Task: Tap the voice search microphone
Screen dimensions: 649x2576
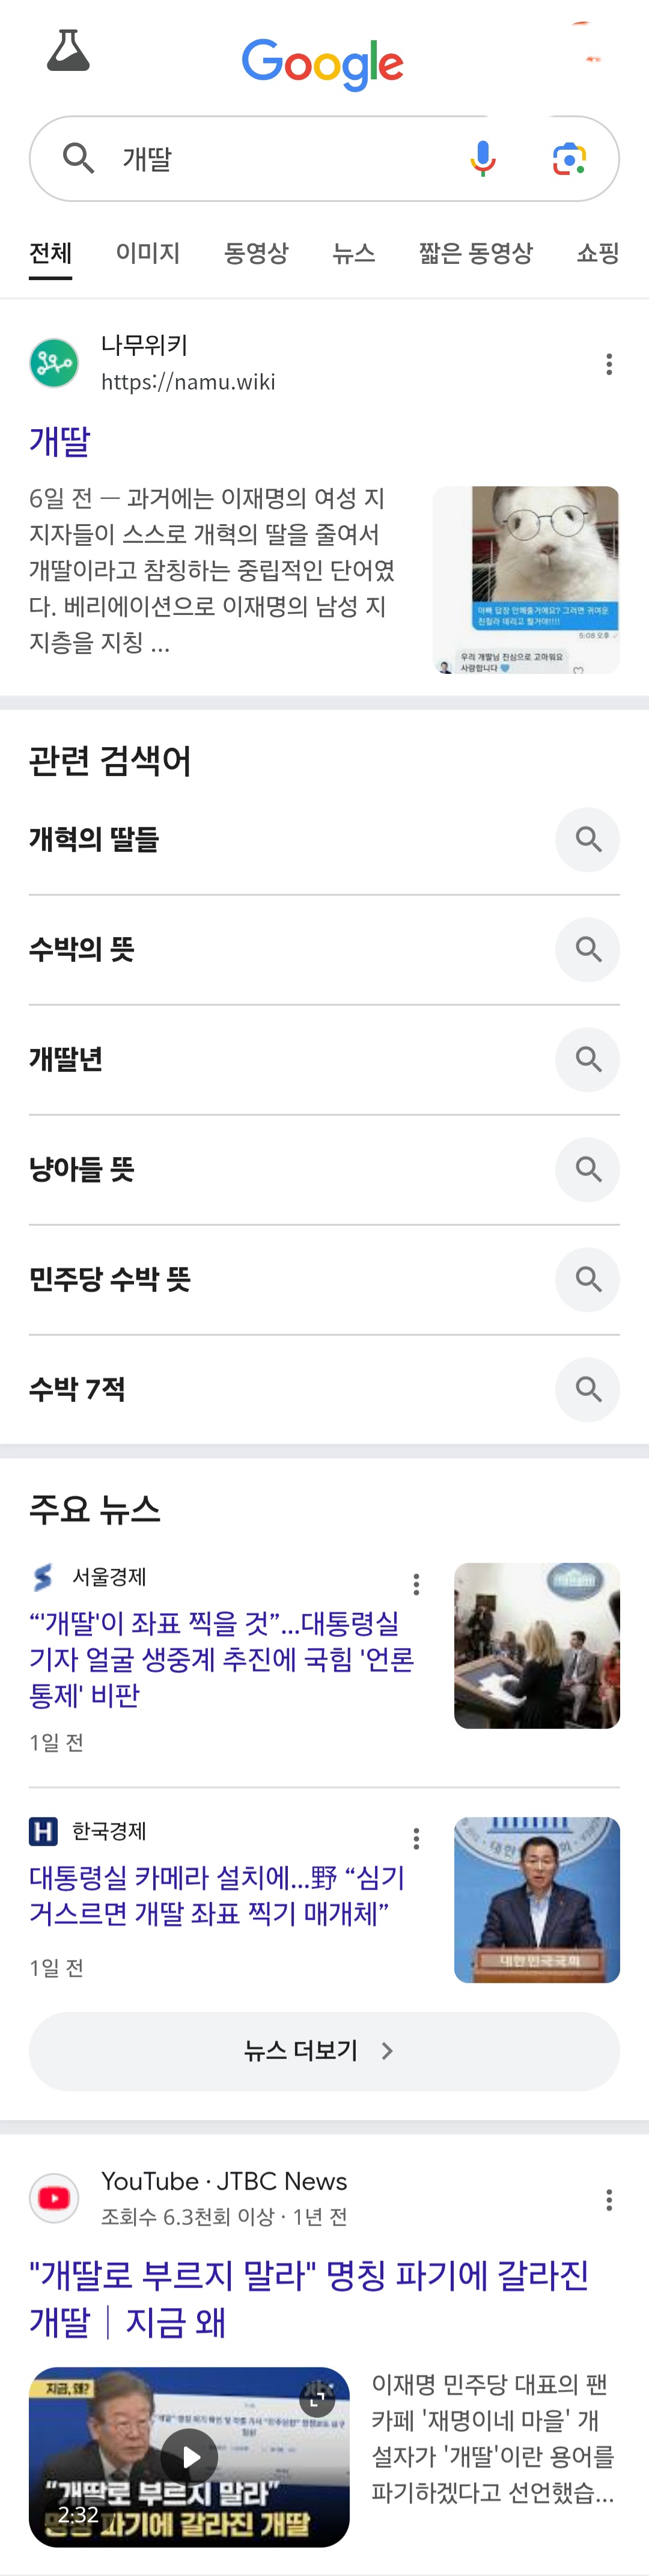Action: pyautogui.click(x=482, y=159)
